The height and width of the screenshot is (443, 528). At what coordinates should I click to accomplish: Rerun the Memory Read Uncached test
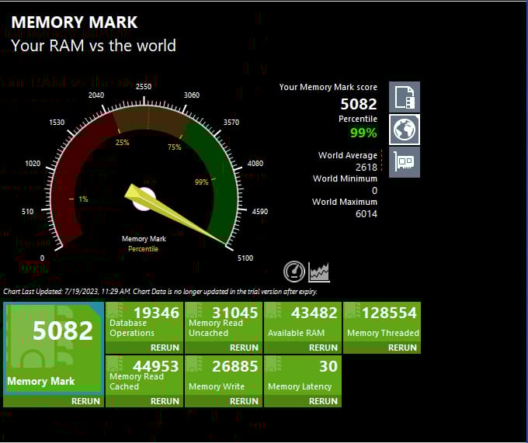[x=244, y=348]
